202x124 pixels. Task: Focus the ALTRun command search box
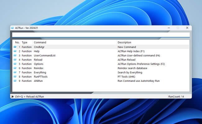tap(101, 35)
